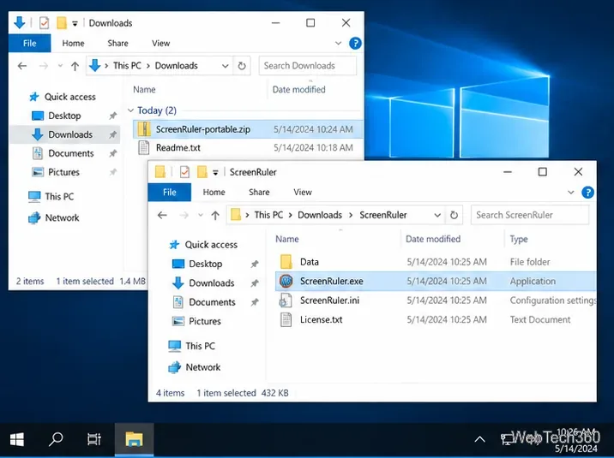Go up one level in Downloads window
Viewport: 614px width, 458px height.
click(x=75, y=66)
